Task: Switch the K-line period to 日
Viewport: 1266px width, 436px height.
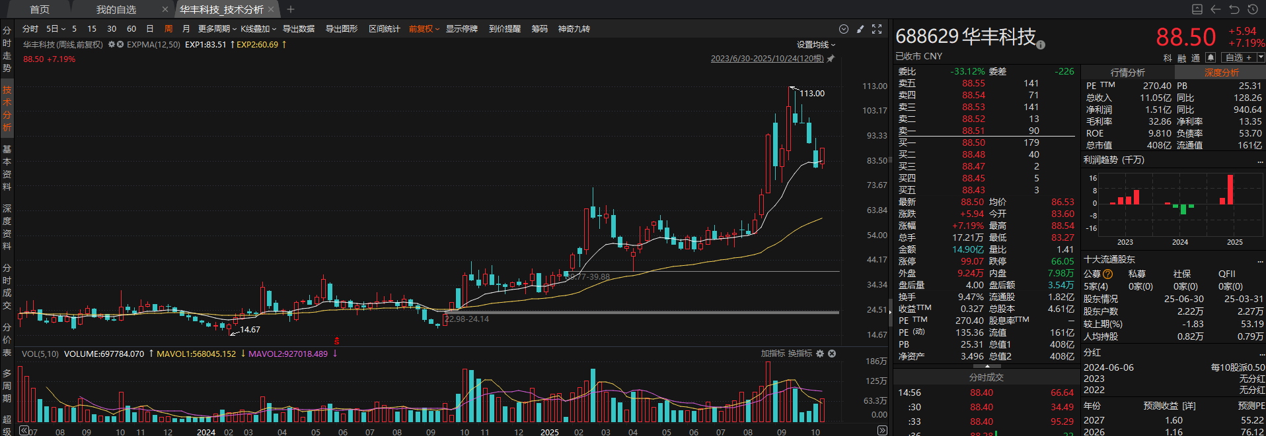Action: (150, 29)
